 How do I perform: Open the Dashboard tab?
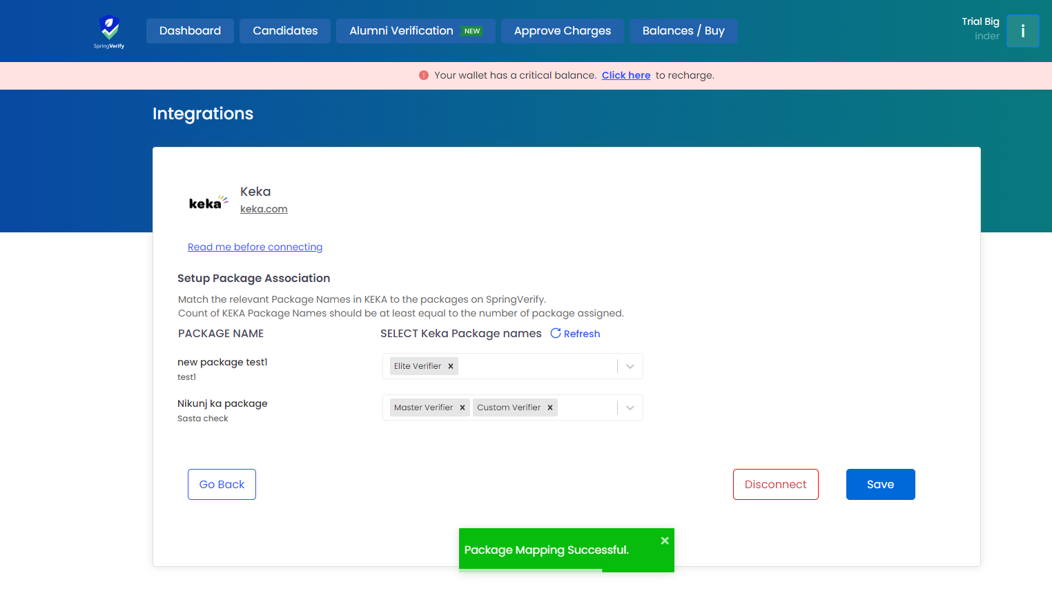click(190, 31)
